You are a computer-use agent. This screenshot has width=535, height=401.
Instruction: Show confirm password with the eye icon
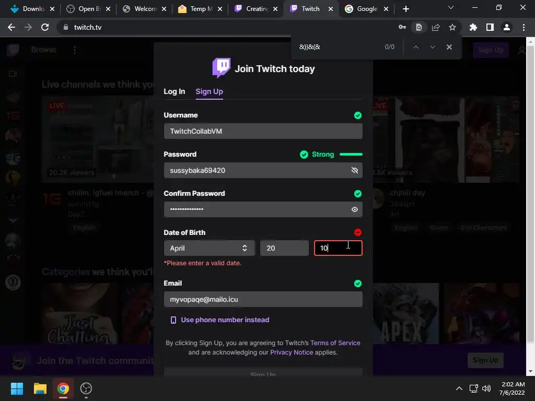click(x=355, y=209)
